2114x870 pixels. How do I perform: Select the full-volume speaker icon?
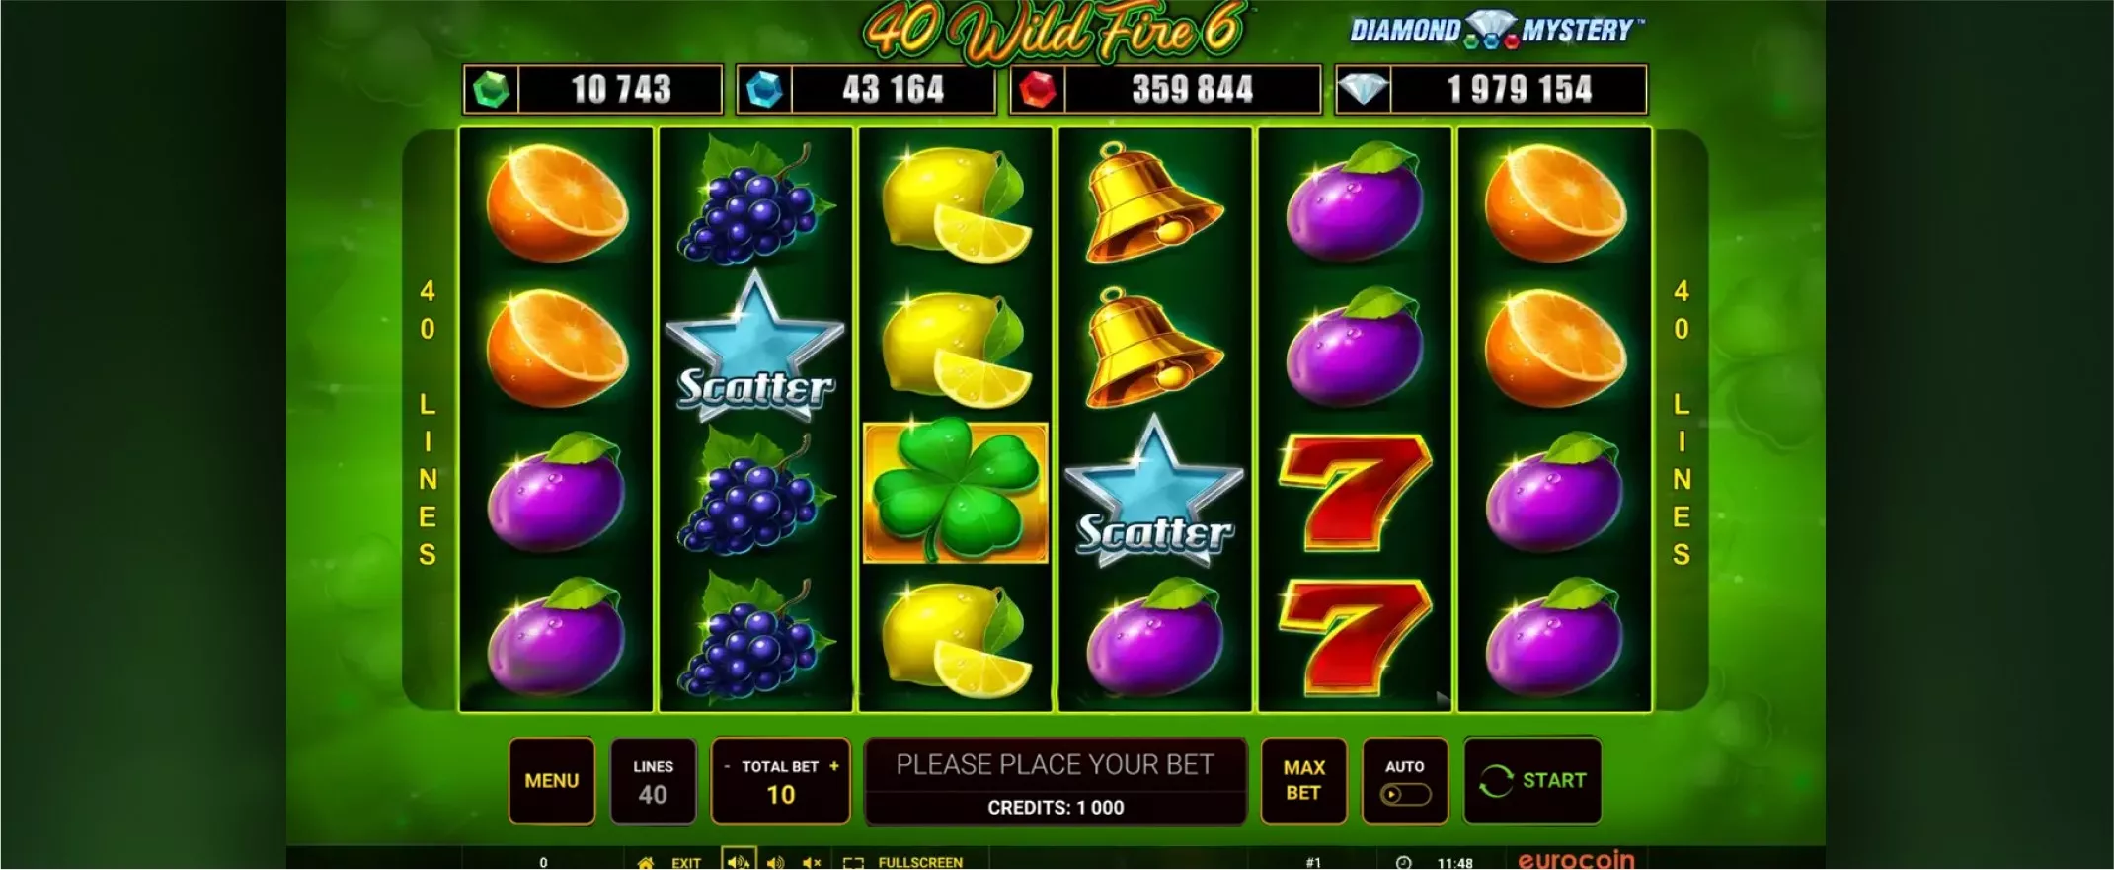click(739, 861)
